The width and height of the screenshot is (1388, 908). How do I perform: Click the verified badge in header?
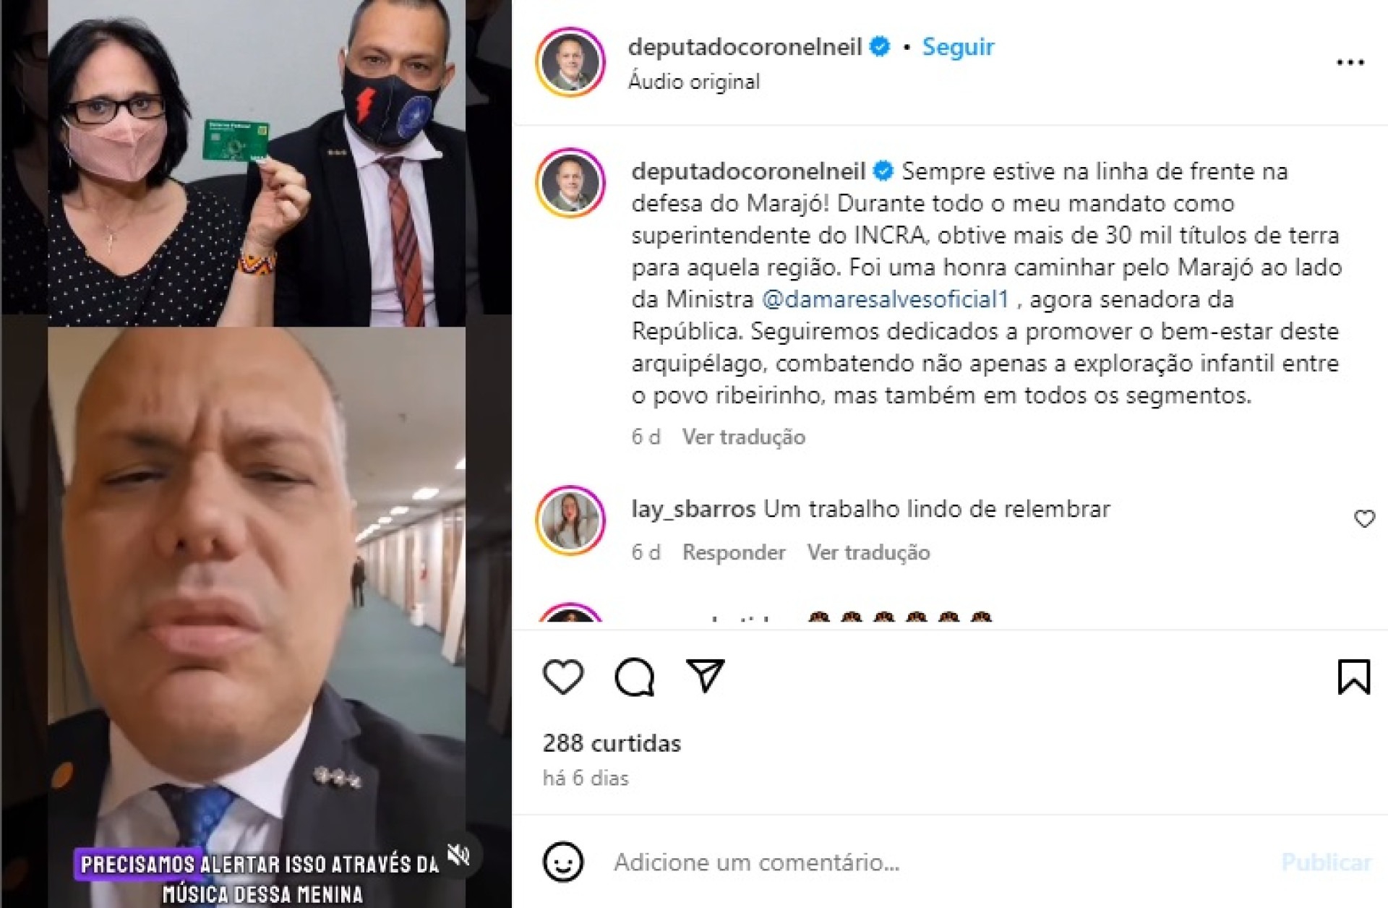click(879, 47)
